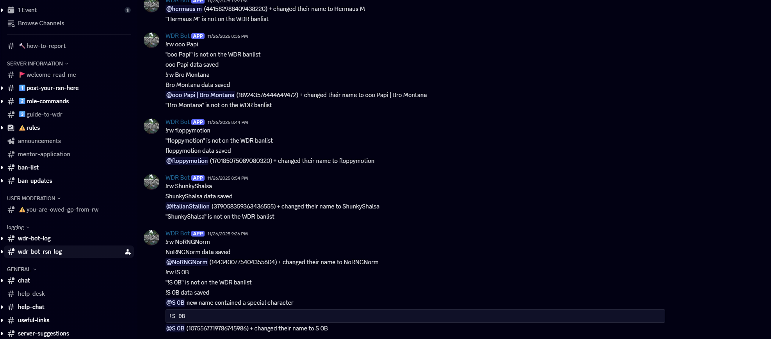Click the Browse Channels list icon
Image resolution: width=771 pixels, height=339 pixels.
pyautogui.click(x=11, y=23)
